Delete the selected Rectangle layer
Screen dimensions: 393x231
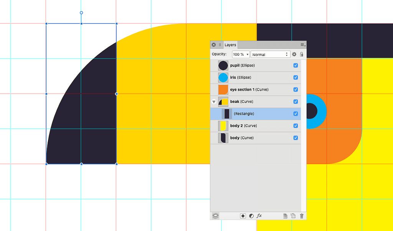(x=302, y=216)
